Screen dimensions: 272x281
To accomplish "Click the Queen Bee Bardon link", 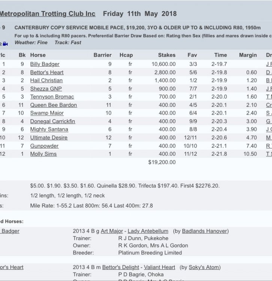I will [x=53, y=105].
